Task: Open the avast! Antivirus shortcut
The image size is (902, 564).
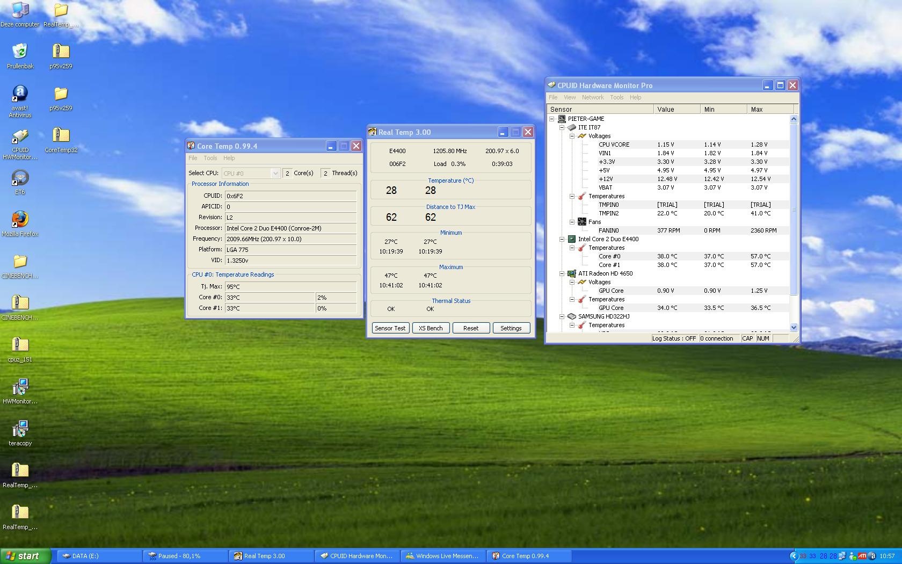Action: point(20,94)
